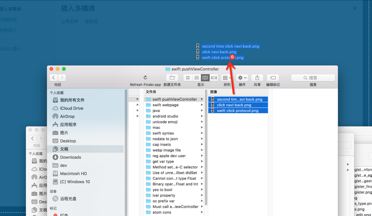
Task: Create a new folder from the toolbar
Action: click(x=172, y=77)
